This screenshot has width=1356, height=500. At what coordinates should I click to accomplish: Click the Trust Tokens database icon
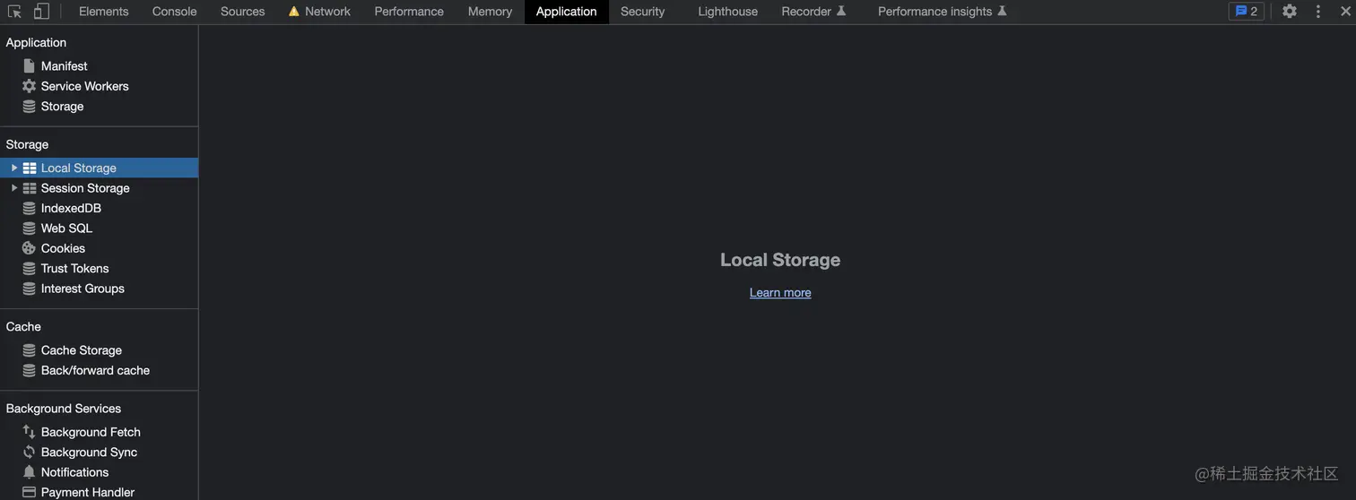(29, 269)
